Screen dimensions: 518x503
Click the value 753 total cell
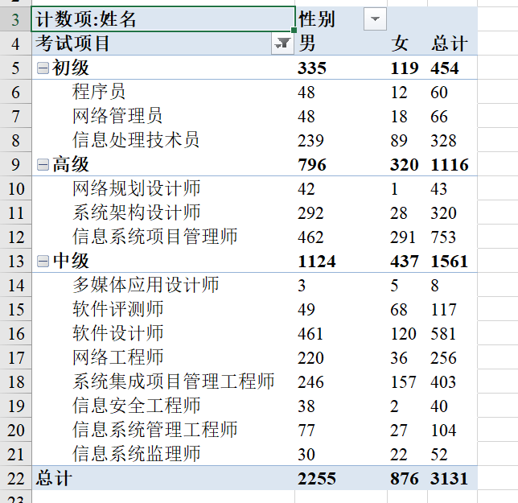pos(443,237)
